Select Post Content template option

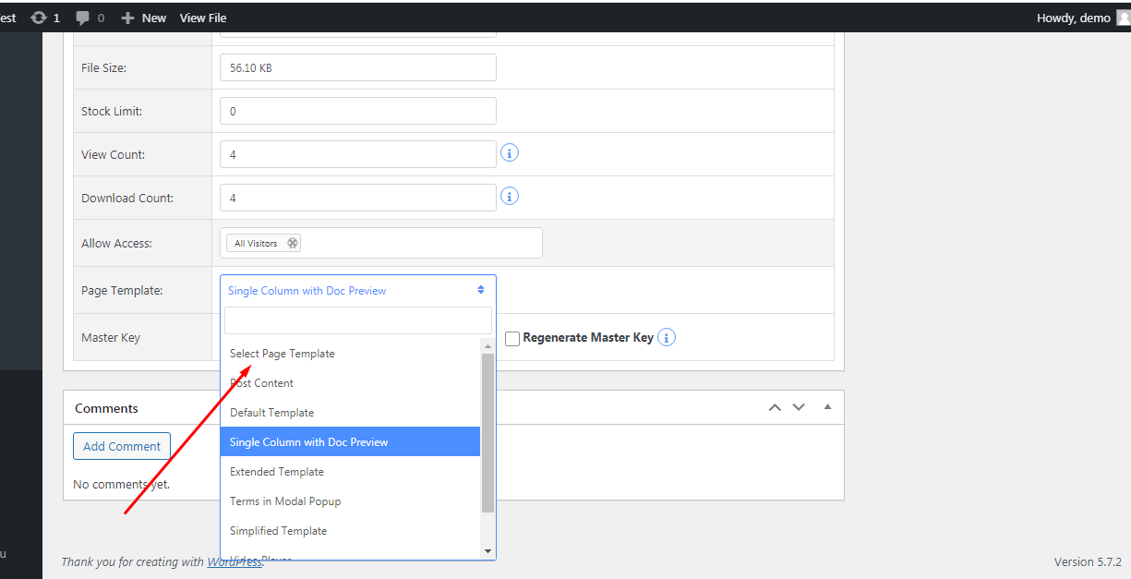(350, 383)
